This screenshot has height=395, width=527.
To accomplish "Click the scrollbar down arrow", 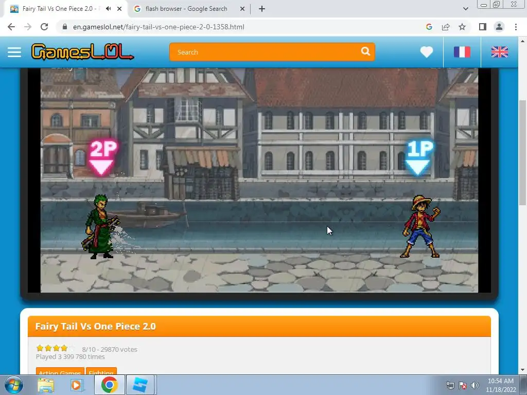I will (522, 370).
